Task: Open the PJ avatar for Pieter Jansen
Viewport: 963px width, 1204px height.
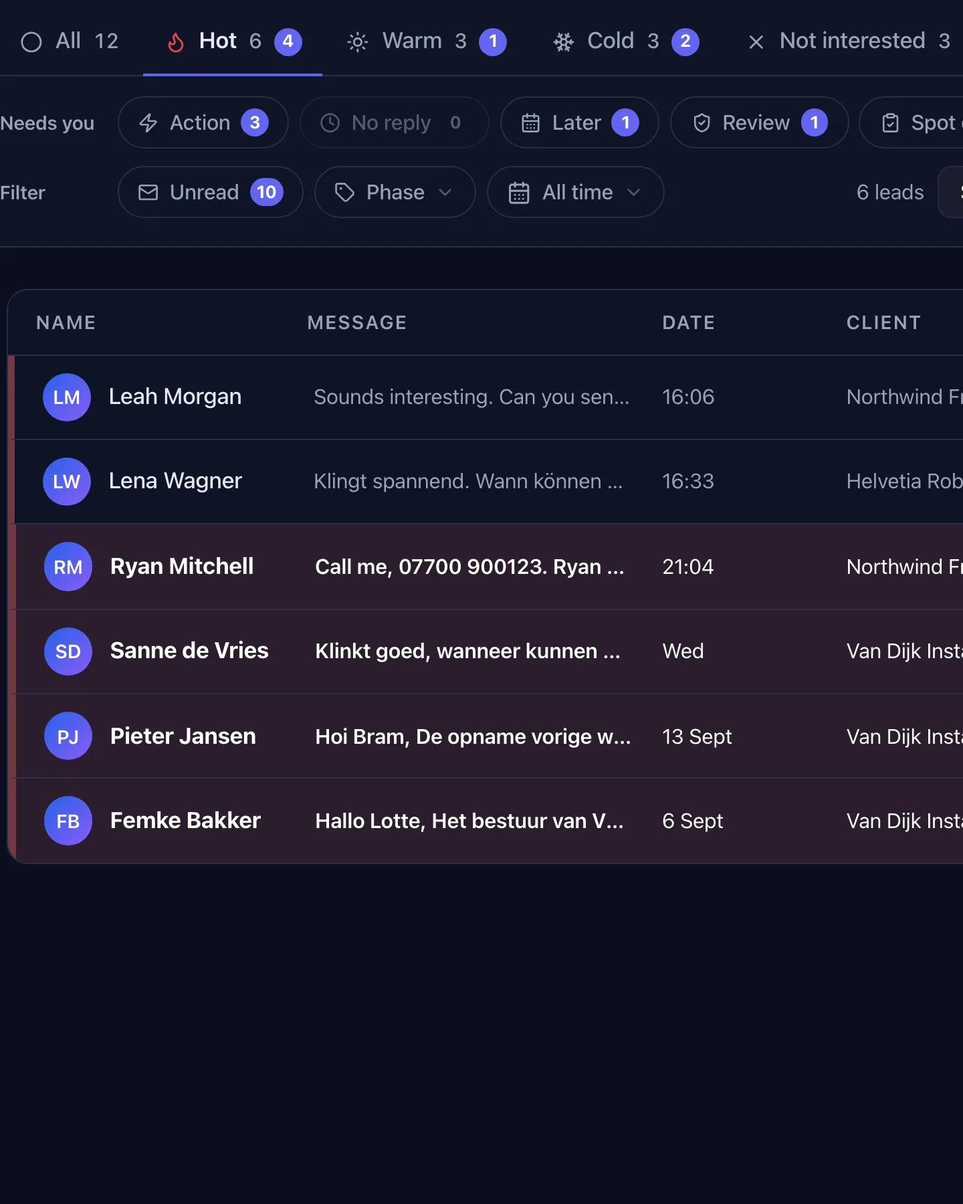Action: [68, 736]
